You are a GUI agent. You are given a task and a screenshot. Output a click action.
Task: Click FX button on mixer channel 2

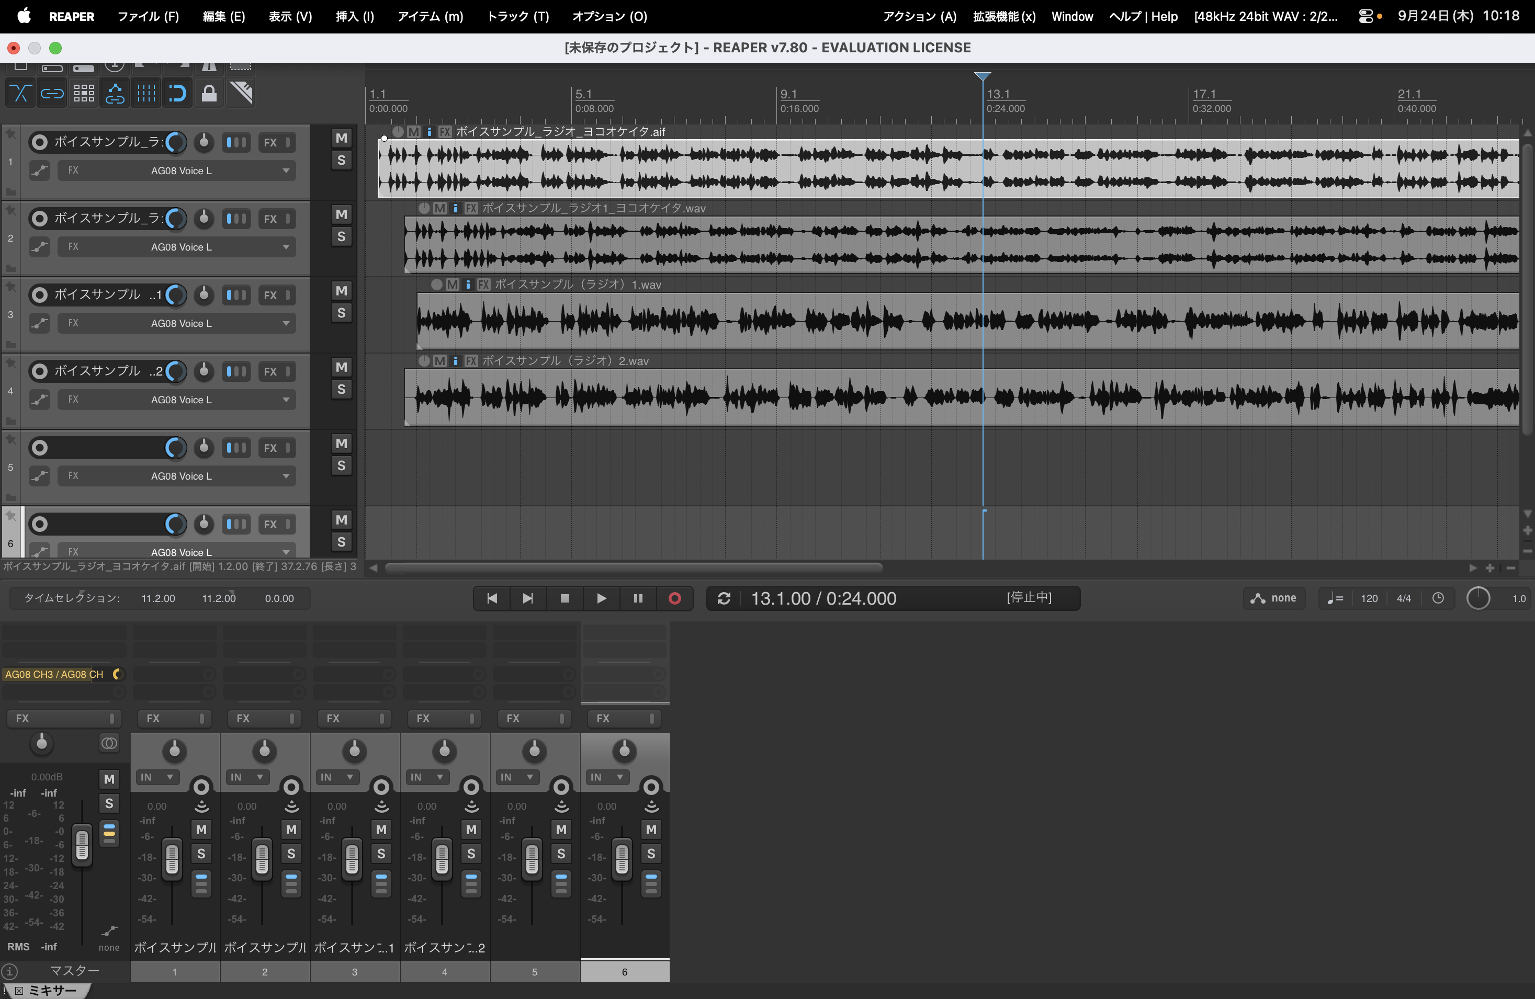click(265, 719)
